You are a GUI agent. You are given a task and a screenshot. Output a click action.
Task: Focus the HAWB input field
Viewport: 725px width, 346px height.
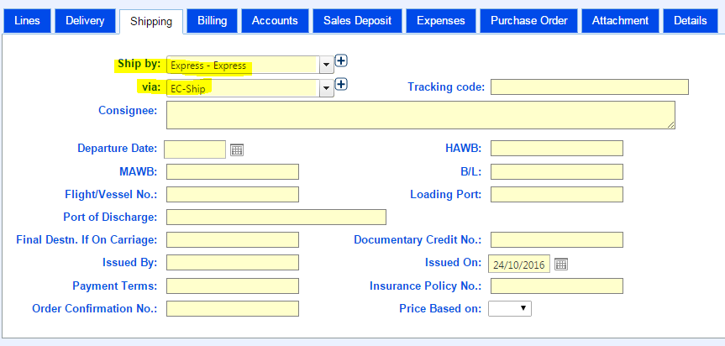(557, 149)
